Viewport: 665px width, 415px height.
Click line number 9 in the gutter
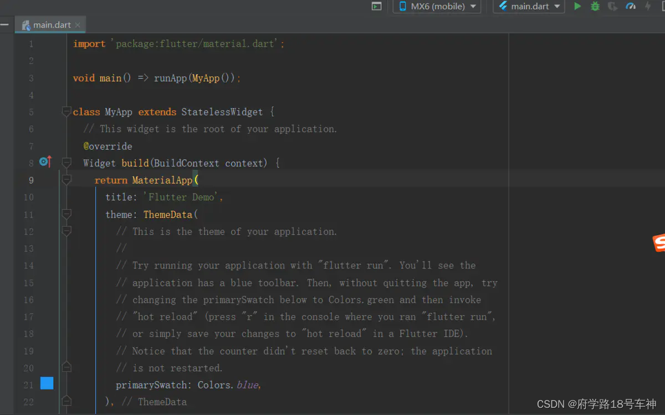click(x=31, y=180)
